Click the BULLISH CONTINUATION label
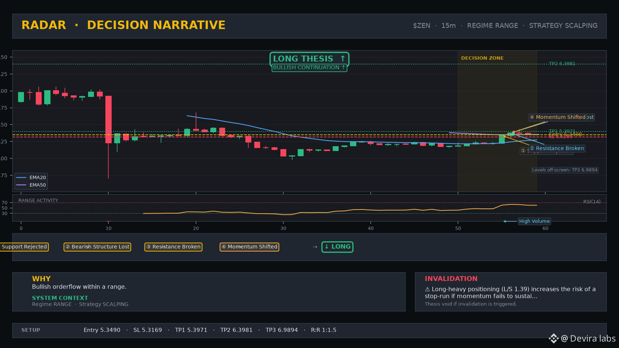This screenshot has width=619, height=348. click(x=309, y=67)
